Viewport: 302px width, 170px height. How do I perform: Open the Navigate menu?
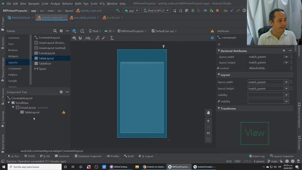[34, 3]
